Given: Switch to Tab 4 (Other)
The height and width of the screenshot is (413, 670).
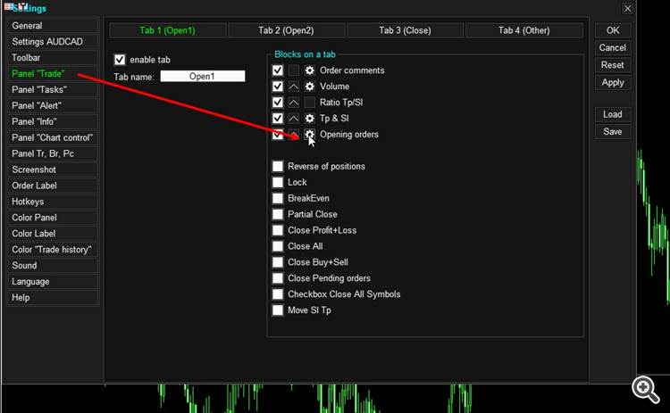Looking at the screenshot, I should click(523, 30).
